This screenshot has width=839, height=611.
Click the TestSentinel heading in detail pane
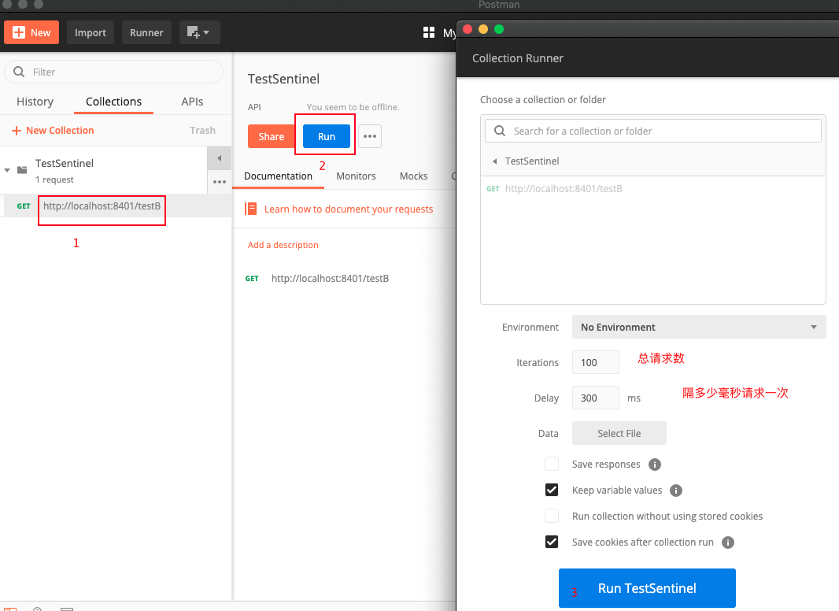point(283,79)
